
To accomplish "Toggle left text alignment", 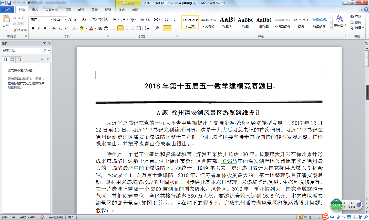I will coord(115,28).
